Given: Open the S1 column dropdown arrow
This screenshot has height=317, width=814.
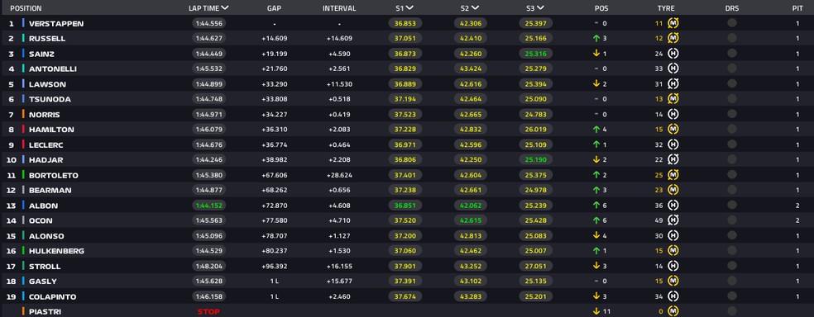Looking at the screenshot, I should tap(409, 7).
